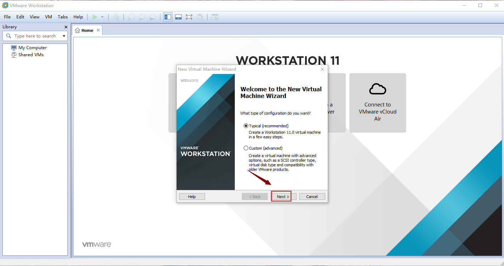Switch to the Home tab
The height and width of the screenshot is (266, 504).
[x=87, y=30]
